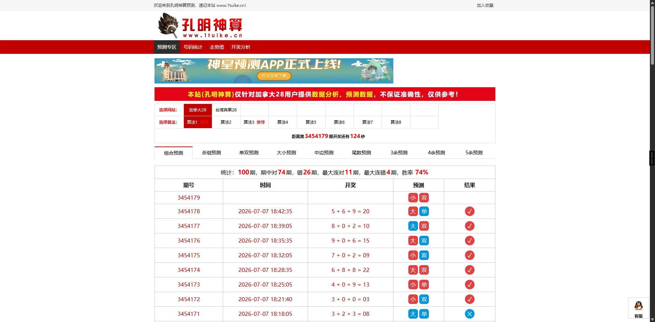Open the 走势图 menu item
The width and height of the screenshot is (655, 322).
coord(217,47)
